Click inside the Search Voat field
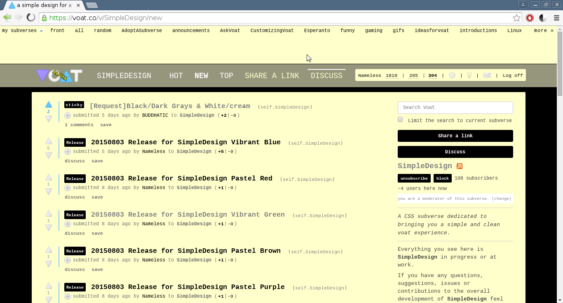The height and width of the screenshot is (303, 563). point(455,108)
